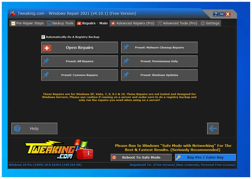Choose Preset: All Repairs
Viewport: 252px width, 179px height.
(79, 61)
